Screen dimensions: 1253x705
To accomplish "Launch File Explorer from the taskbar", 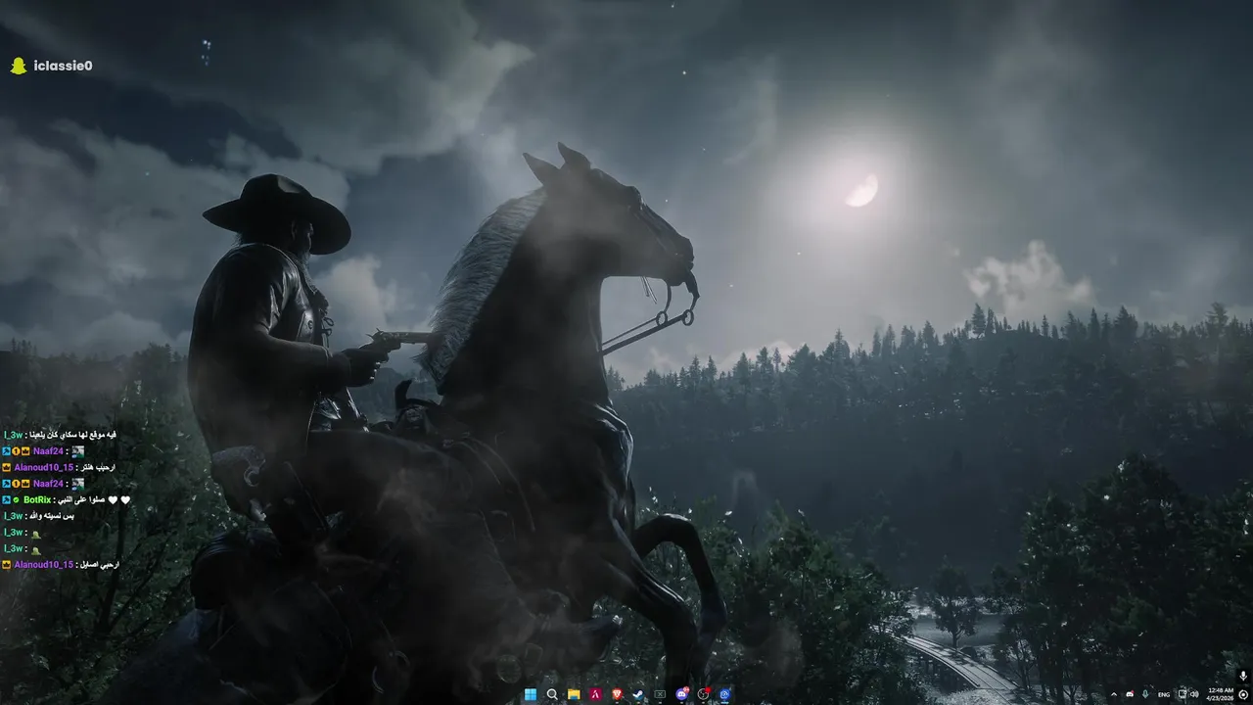I will [x=574, y=694].
